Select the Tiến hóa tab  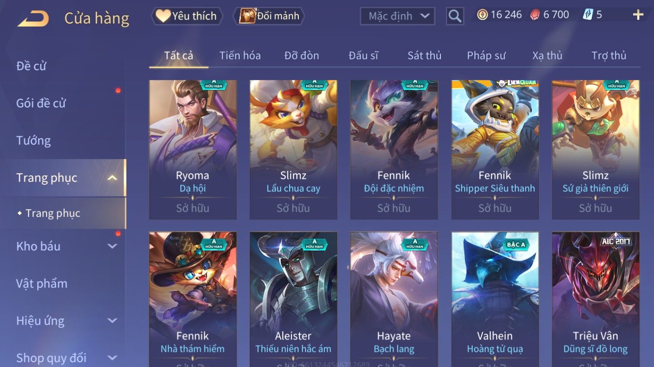pyautogui.click(x=240, y=56)
